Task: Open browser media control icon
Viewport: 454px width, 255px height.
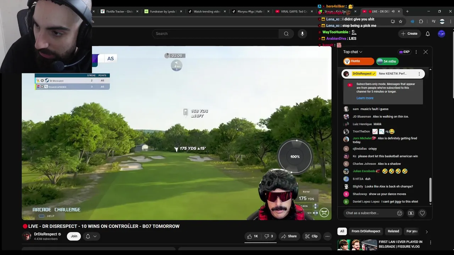Action: pos(433,22)
